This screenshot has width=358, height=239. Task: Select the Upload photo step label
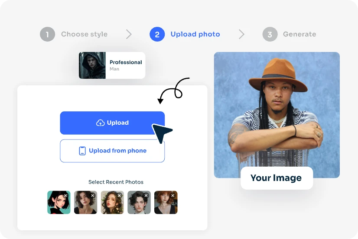(x=195, y=34)
